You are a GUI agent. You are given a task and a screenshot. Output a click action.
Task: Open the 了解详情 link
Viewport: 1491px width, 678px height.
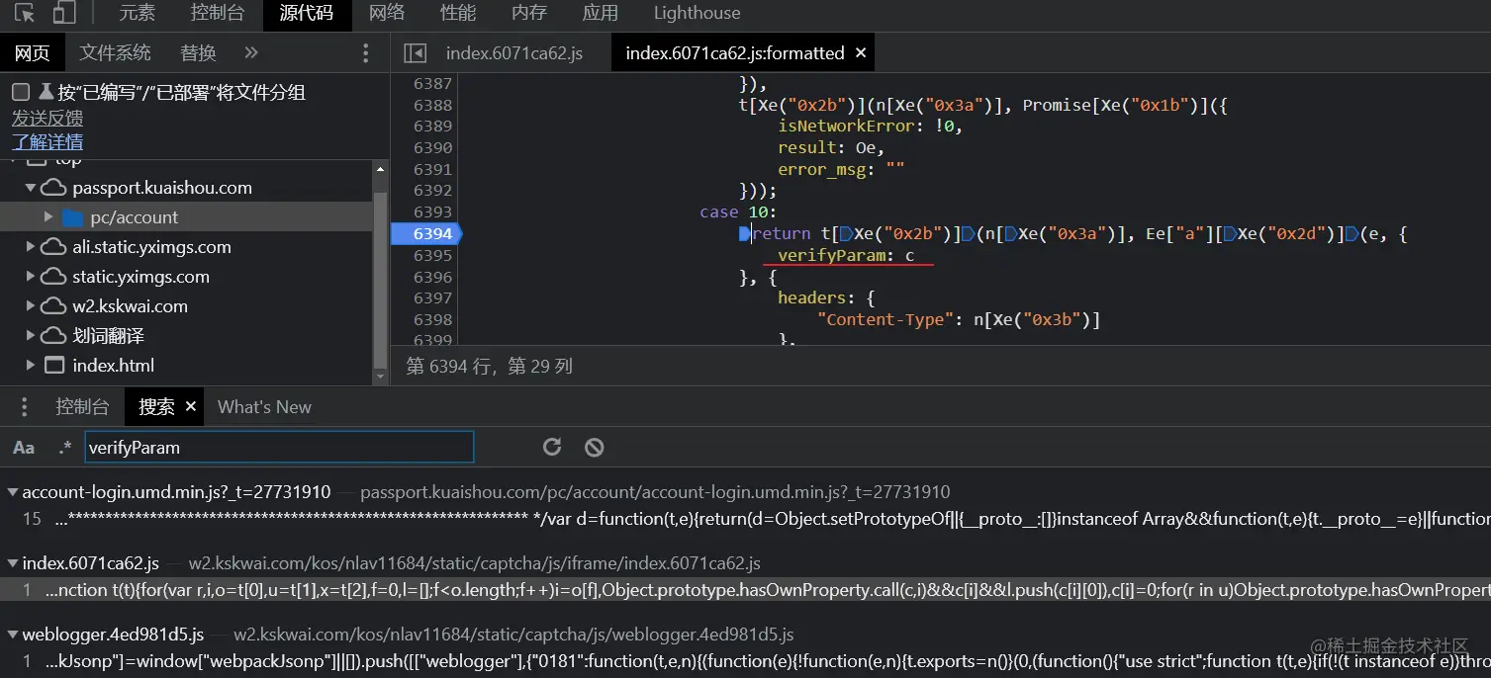[x=47, y=142]
